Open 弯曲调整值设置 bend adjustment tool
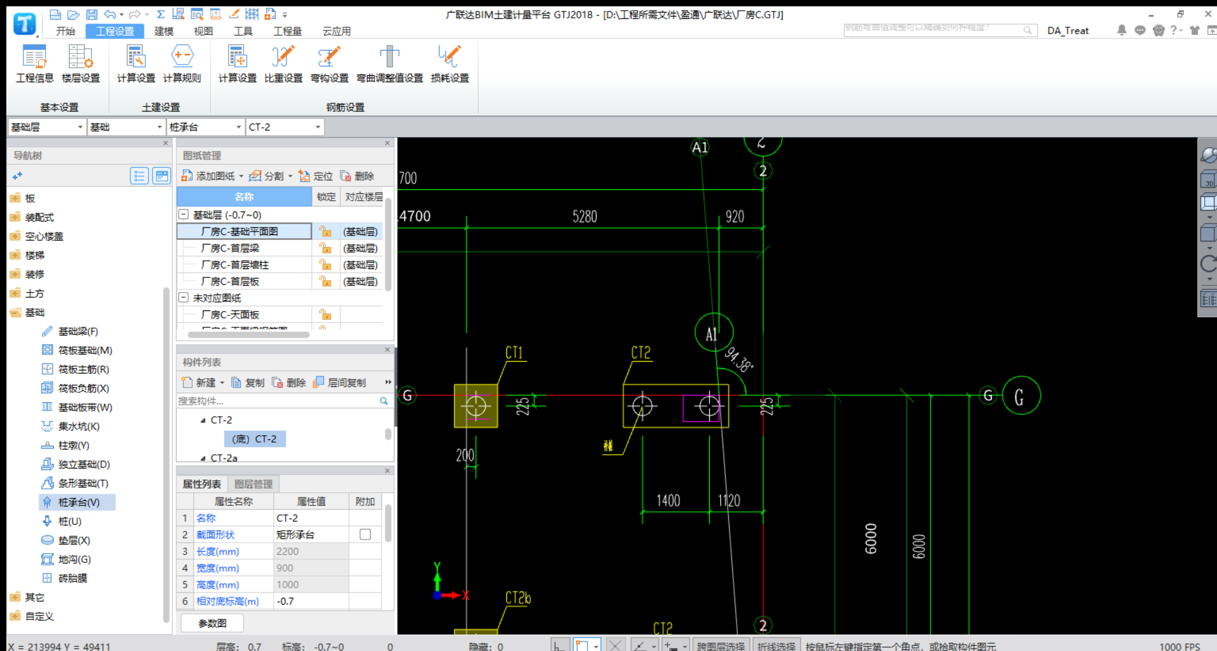 click(390, 63)
